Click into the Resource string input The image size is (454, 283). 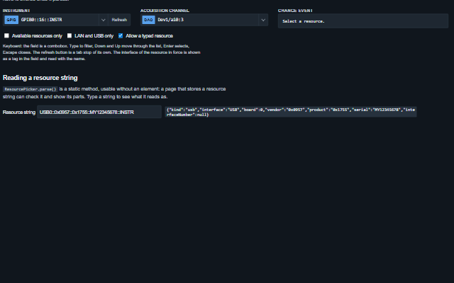(99, 112)
